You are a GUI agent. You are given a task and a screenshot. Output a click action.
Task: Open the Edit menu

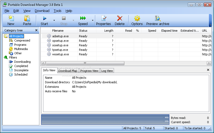(16, 11)
